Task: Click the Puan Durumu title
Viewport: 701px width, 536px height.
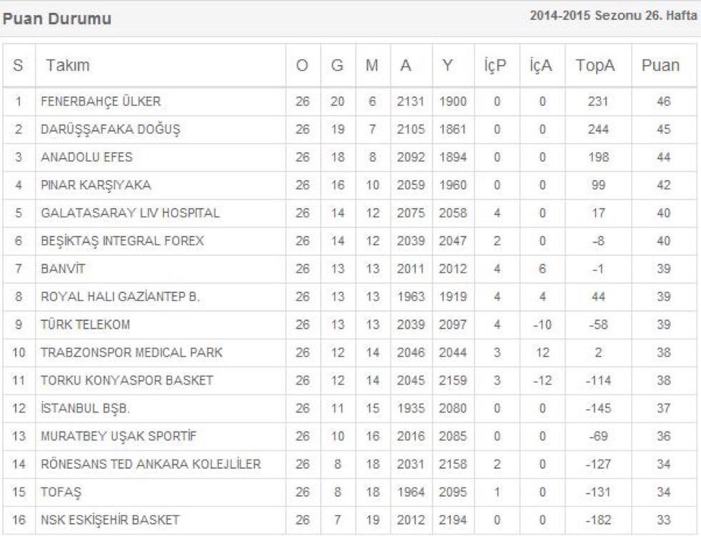Action: [x=57, y=19]
